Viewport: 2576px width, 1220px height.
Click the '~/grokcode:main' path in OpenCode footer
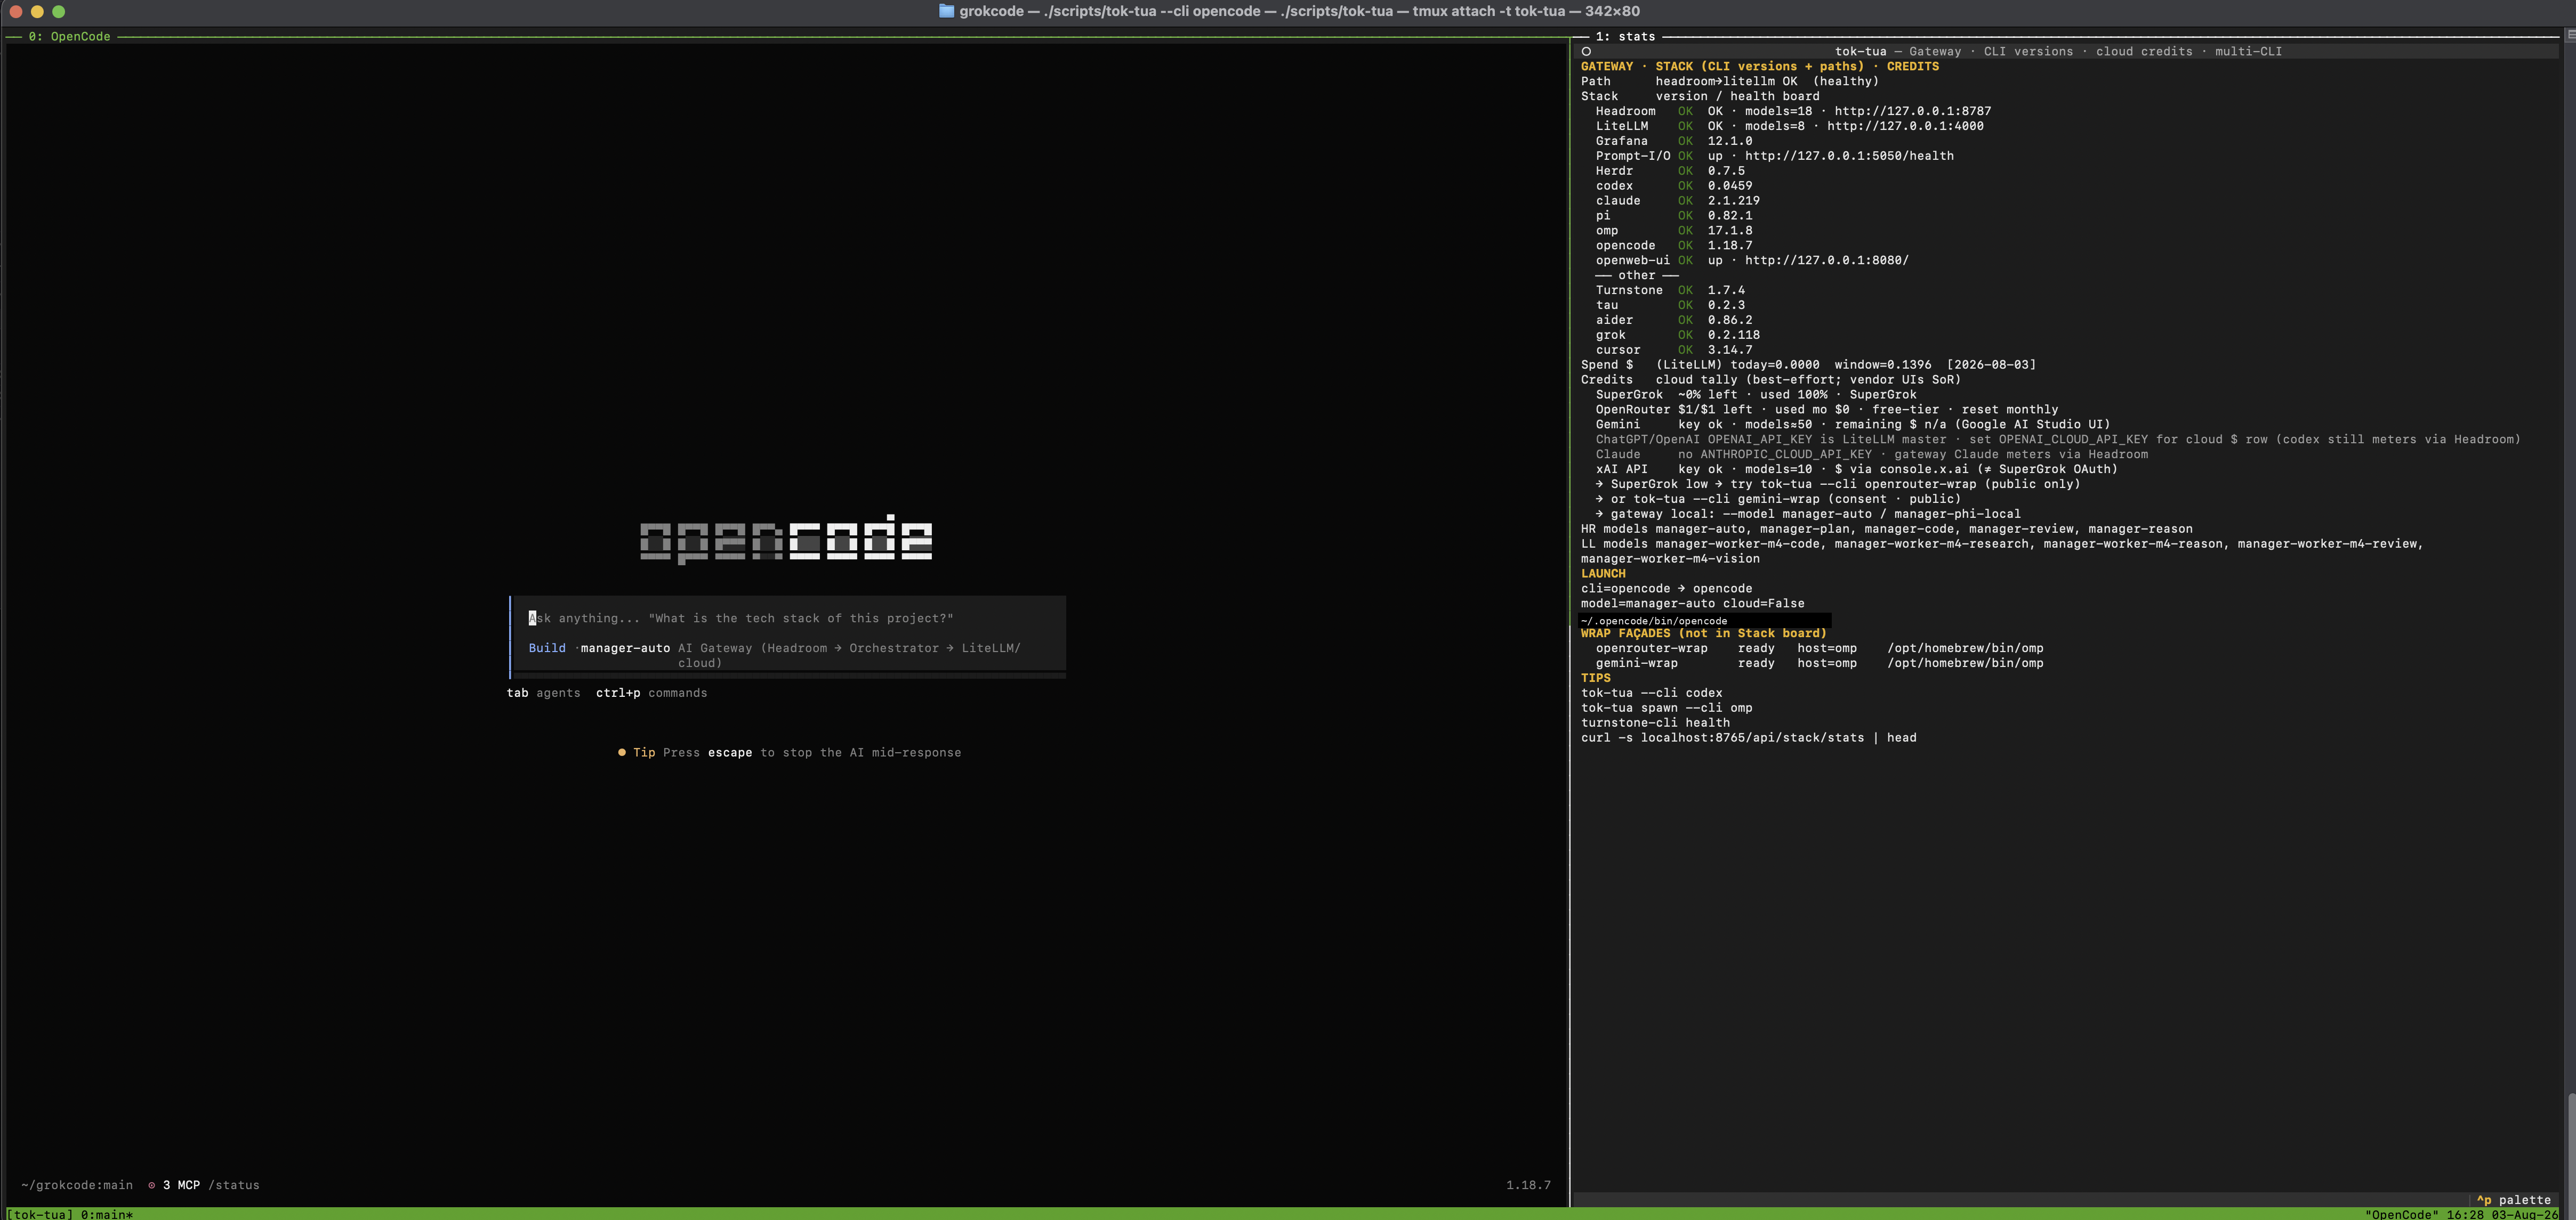[x=77, y=1185]
